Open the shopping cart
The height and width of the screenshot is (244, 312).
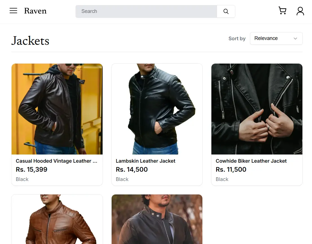pos(282,10)
